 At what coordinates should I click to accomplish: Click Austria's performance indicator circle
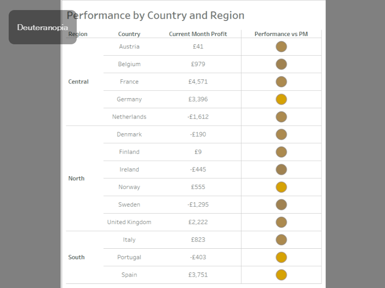tap(281, 47)
